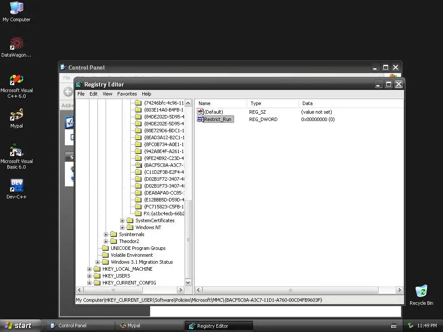Click the on-screen keyboard tray icon
Screen dimensions: 443x332
[x=394, y=326]
